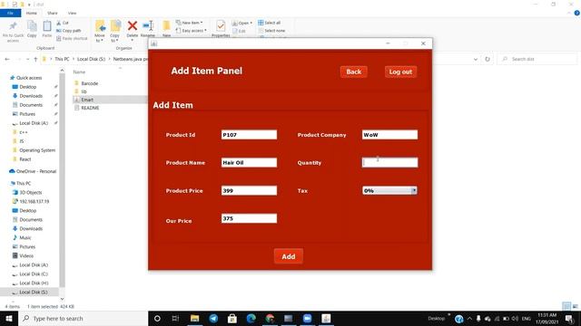Viewport: 581px width, 326px height.
Task: Click Select none in ribbon
Action: point(271,31)
